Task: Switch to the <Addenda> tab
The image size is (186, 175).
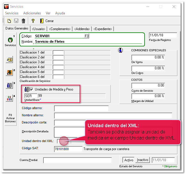Action: (83, 29)
